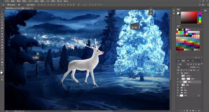
Task: Select the Crop tool
Action: tap(2, 22)
